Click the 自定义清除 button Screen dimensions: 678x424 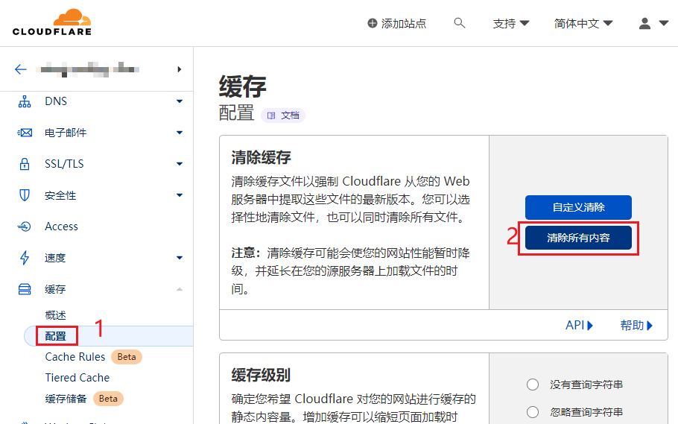click(x=578, y=207)
